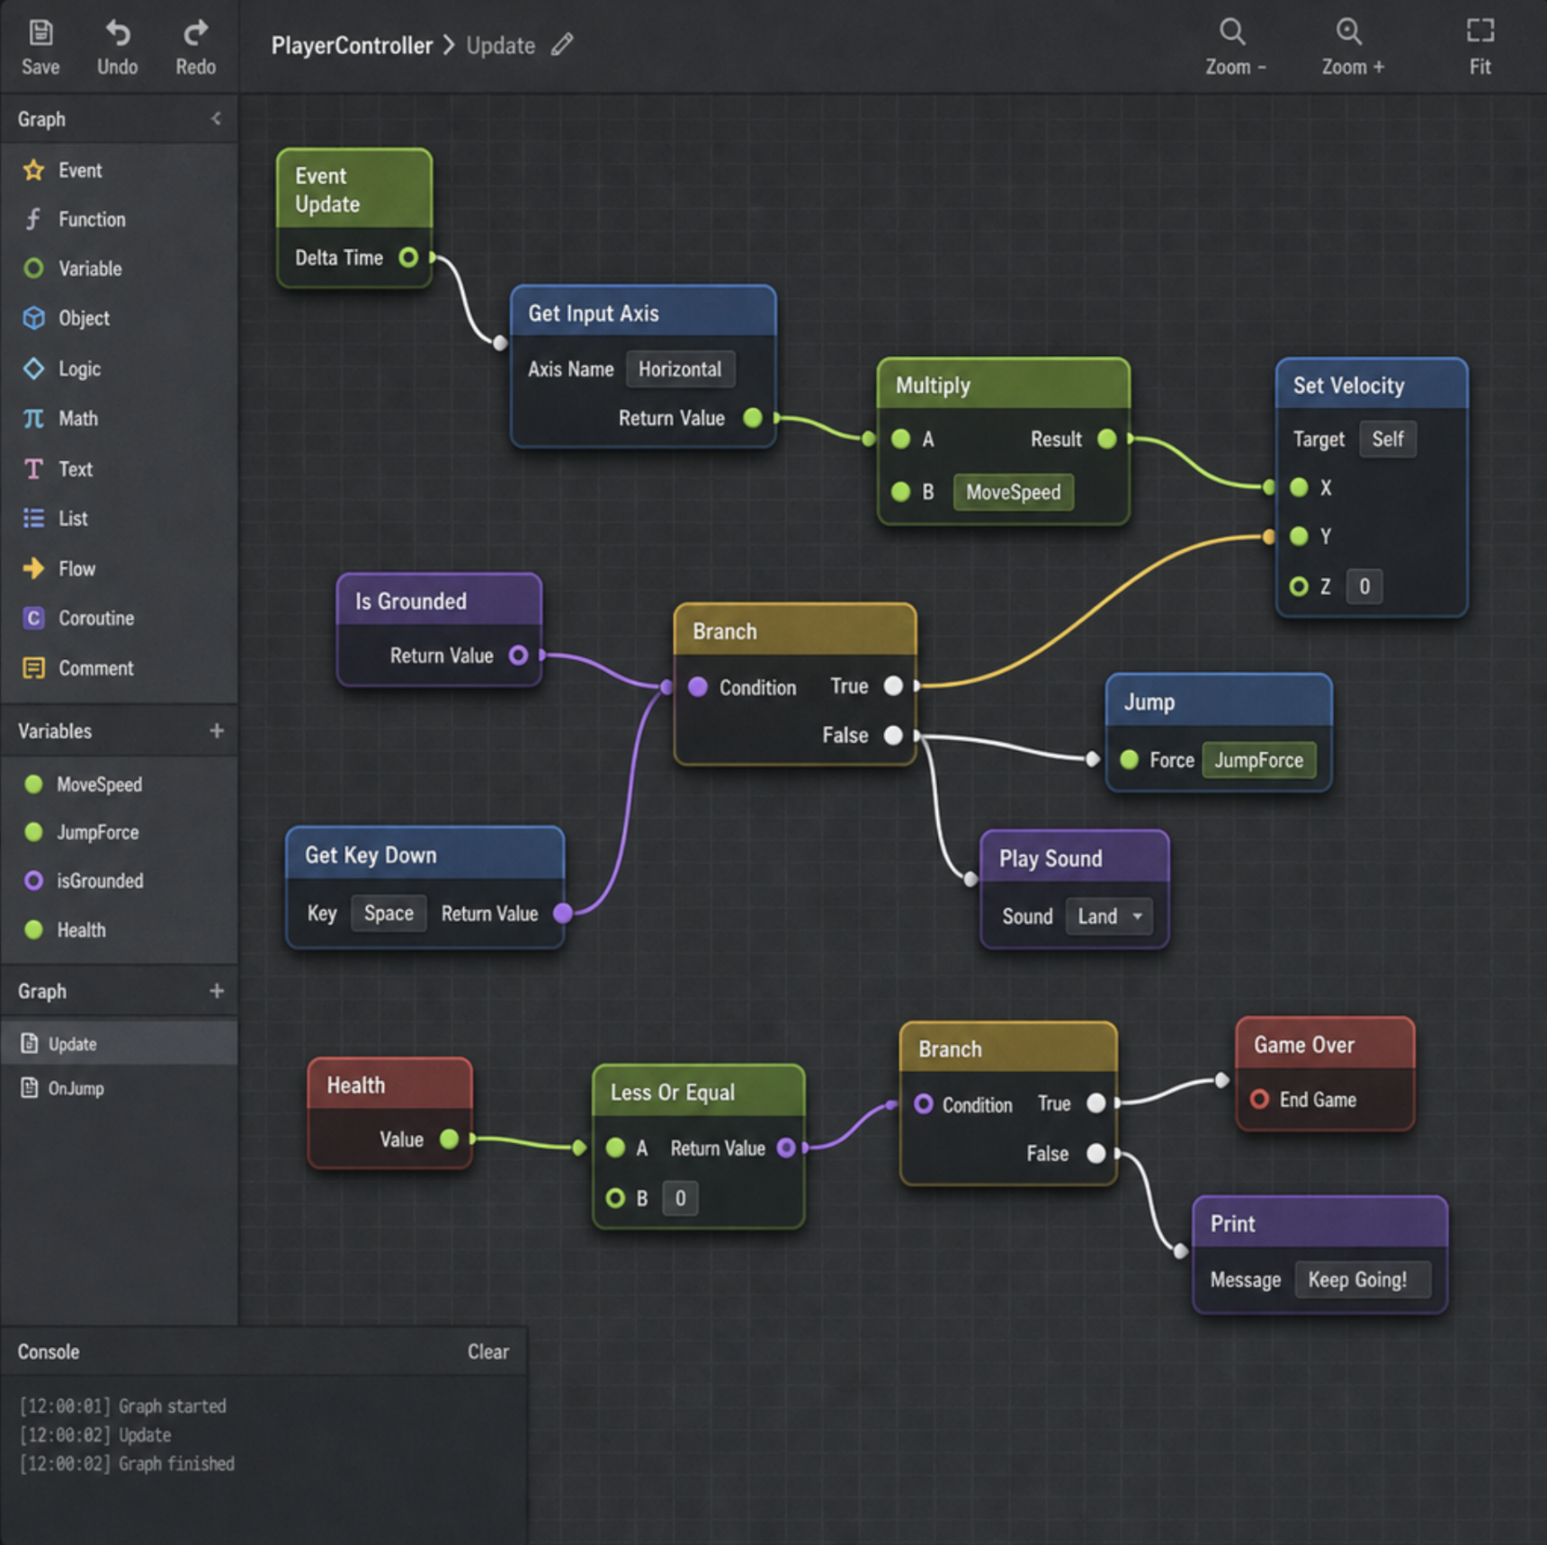This screenshot has height=1545, width=1547.
Task: Click the Horizontal axis name field
Action: pyautogui.click(x=680, y=369)
